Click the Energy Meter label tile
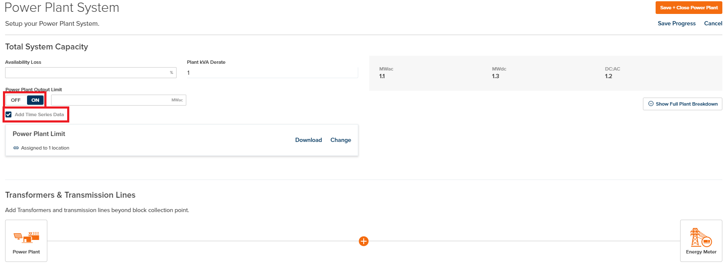Screen dimensions: 727x275 tap(701, 241)
